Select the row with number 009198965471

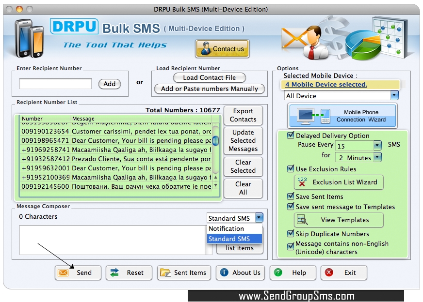(116, 140)
